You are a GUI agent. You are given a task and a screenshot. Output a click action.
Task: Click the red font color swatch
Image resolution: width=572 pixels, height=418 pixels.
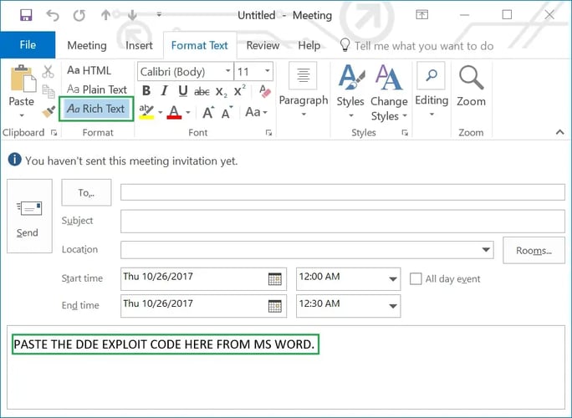pyautogui.click(x=174, y=112)
